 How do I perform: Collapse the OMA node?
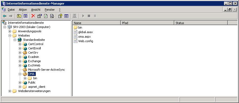coord(20,74)
